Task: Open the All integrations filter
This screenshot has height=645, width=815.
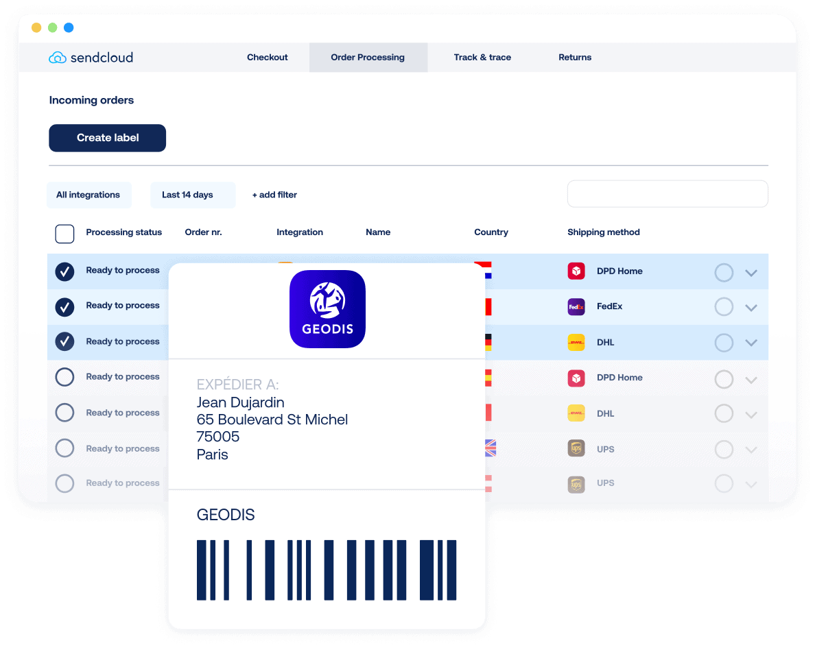Action: tap(88, 195)
